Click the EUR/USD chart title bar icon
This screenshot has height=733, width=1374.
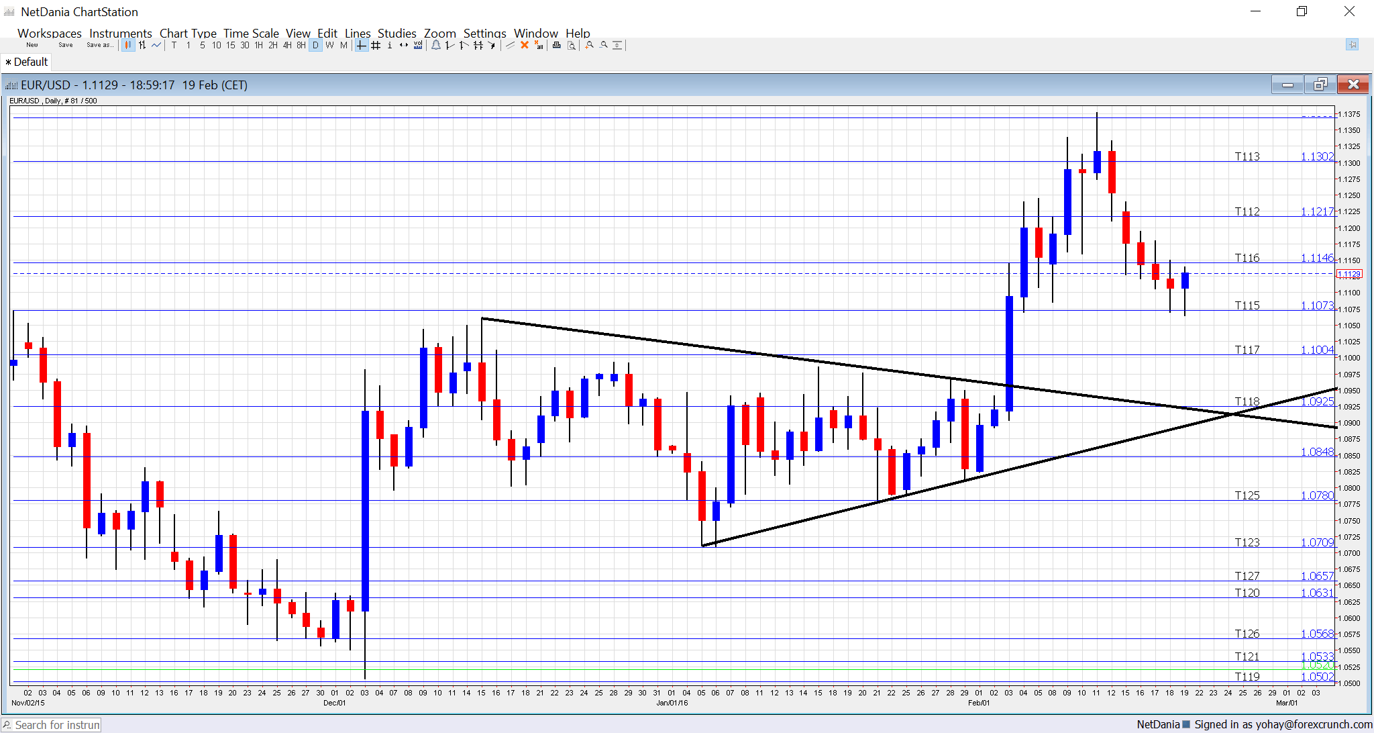(11, 85)
